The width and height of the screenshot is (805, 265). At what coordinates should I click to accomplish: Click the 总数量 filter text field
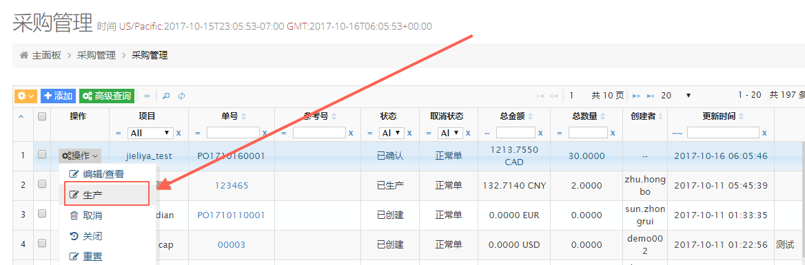coord(588,133)
